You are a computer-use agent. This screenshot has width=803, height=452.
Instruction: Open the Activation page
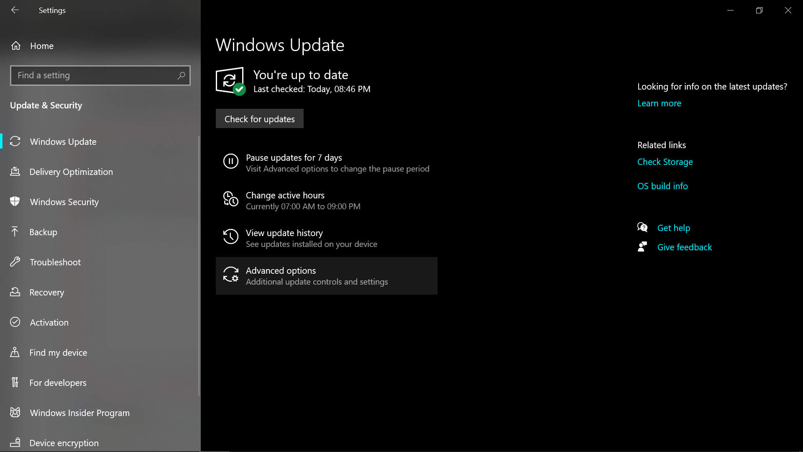coord(100,322)
